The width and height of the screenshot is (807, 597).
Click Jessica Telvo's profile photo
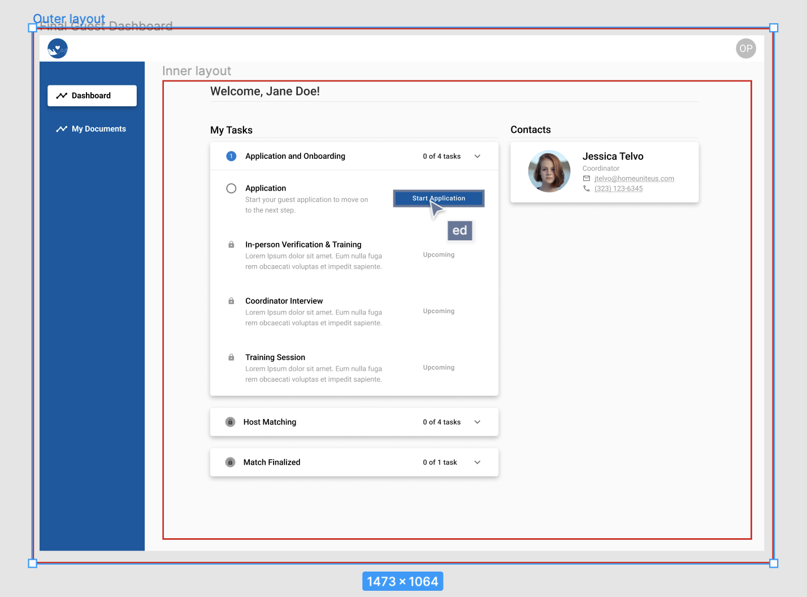549,171
